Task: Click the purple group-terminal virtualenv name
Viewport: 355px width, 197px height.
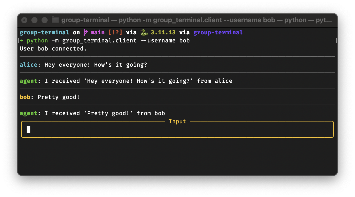Action: tap(218, 33)
